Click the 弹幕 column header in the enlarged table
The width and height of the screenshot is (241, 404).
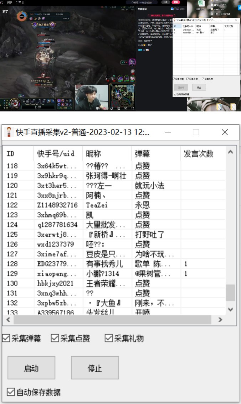[x=156, y=153]
